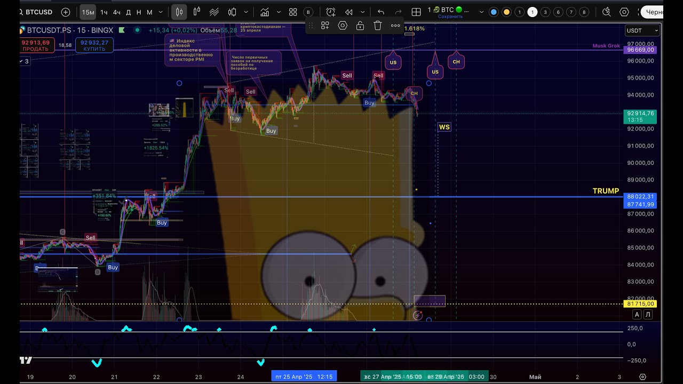Click the пт 25 Апр '25 date label

tap(304, 377)
